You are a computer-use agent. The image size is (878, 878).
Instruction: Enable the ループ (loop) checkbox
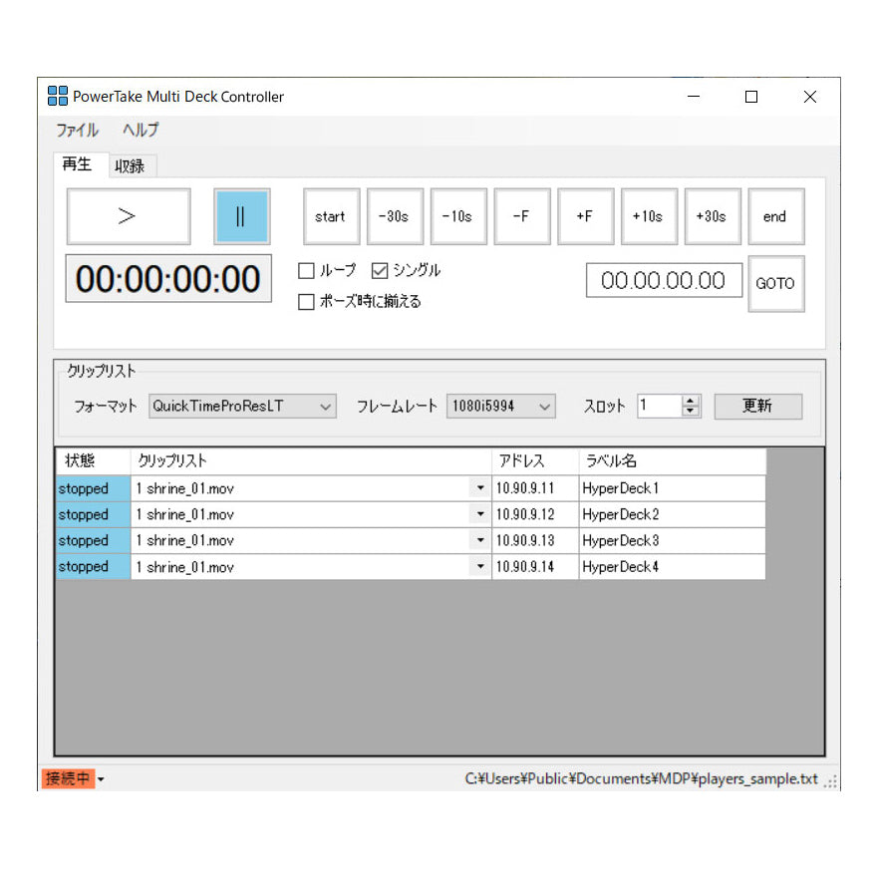click(307, 271)
